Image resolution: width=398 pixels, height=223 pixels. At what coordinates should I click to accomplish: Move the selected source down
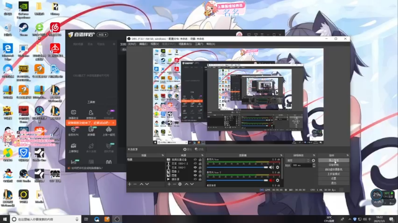[x=192, y=185]
